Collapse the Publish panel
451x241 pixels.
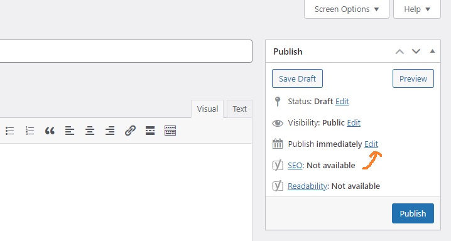pos(432,51)
